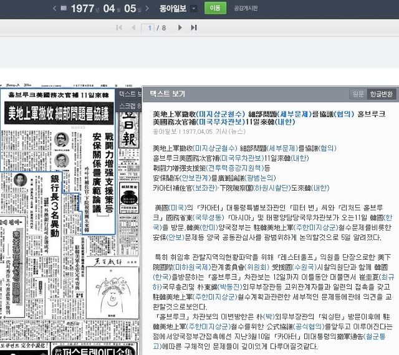Image resolution: width=399 pixels, height=355 pixels.
Task: Select the 銀行長3名異動 article on the scan
Action: tap(55, 206)
